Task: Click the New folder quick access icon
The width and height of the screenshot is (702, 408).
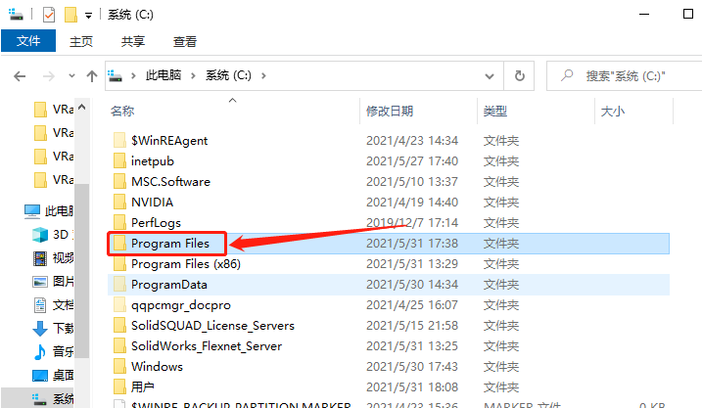Action: (70, 15)
